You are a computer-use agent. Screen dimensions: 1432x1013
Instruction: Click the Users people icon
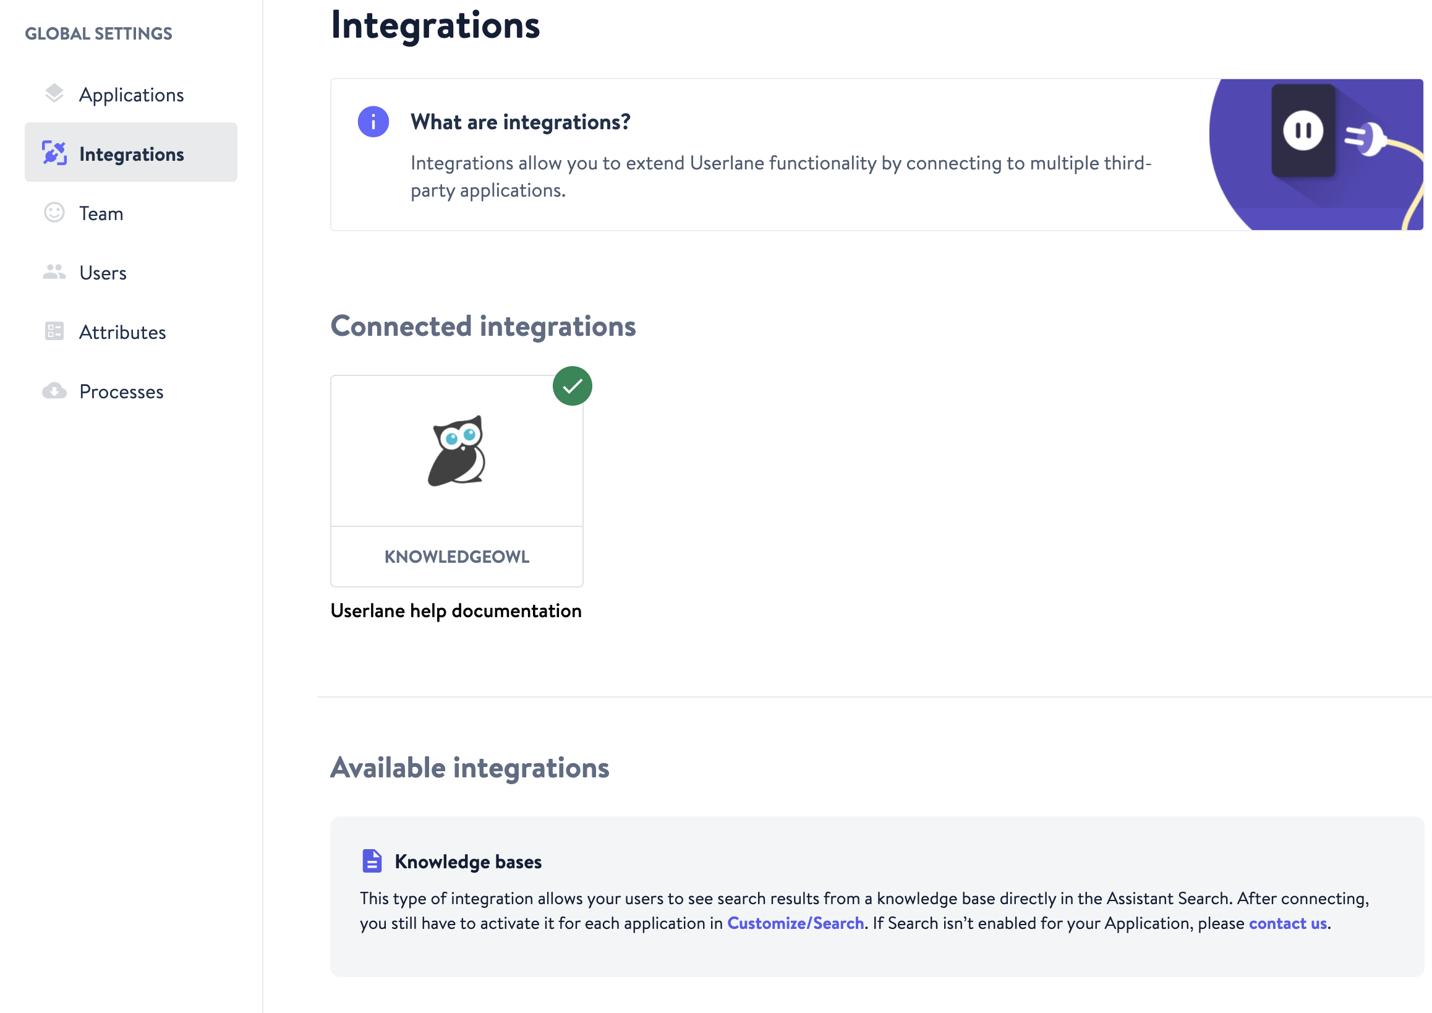(x=54, y=272)
